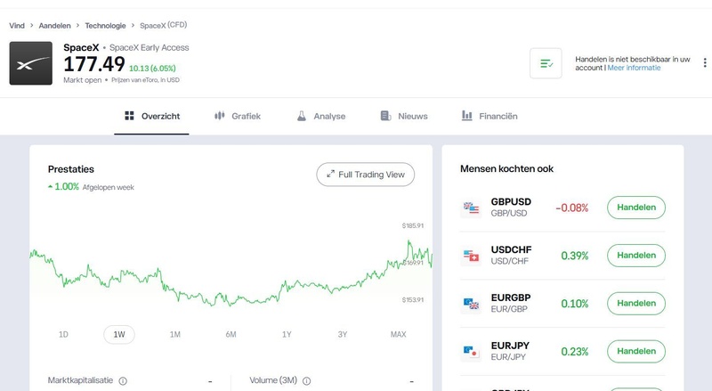Open the three-dot more options menu

tap(705, 62)
